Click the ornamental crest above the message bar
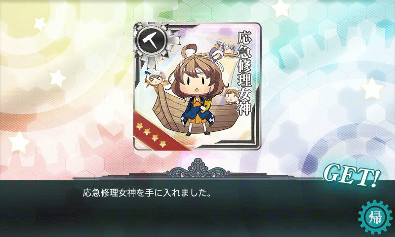Viewport: 395px width, 237px height. 197,168
